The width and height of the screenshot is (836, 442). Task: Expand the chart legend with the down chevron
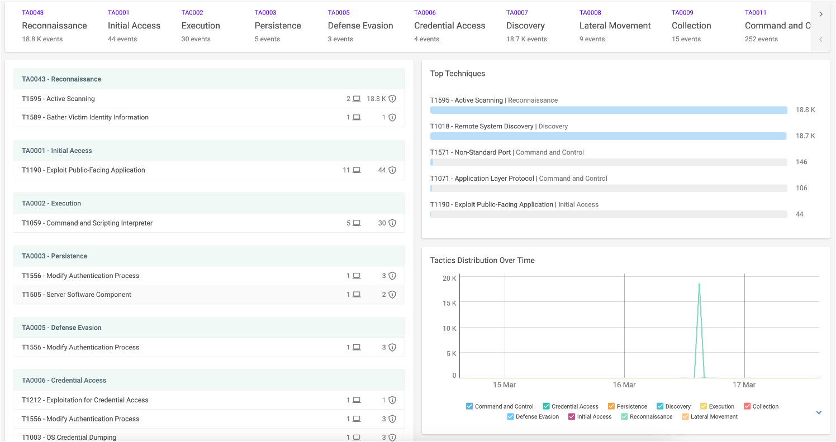pos(819,412)
